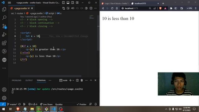This screenshot has height=112, width=199.
Task: Open browser main hamburger menu
Action: click(196, 8)
